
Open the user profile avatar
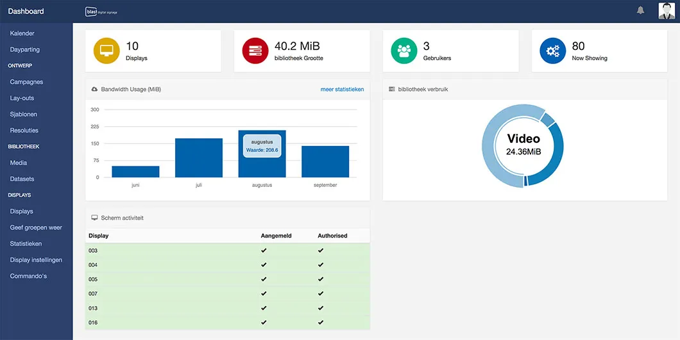(667, 11)
